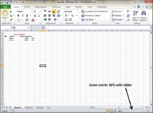Switch to the Insert ribbon tab
Image resolution: width=153 pixels, height=113 pixels.
pyautogui.click(x=27, y=7)
